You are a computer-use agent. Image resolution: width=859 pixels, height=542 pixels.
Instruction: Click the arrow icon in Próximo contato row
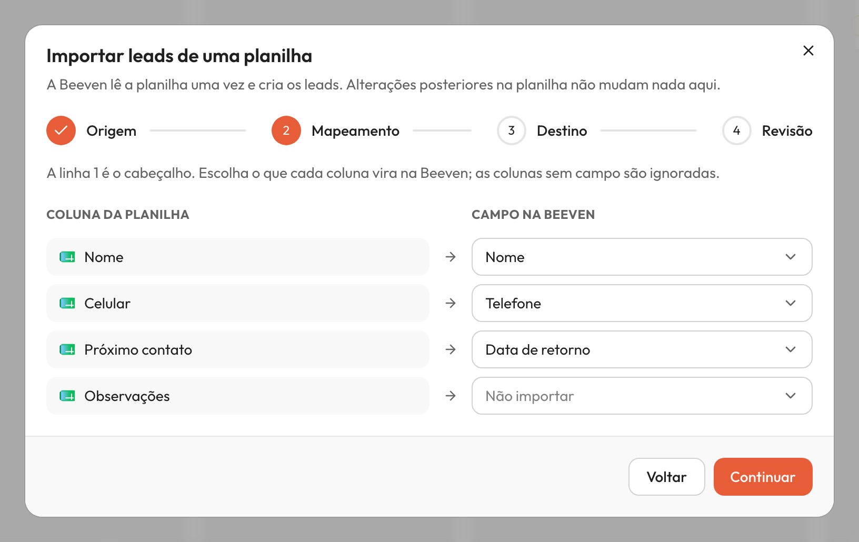point(451,349)
